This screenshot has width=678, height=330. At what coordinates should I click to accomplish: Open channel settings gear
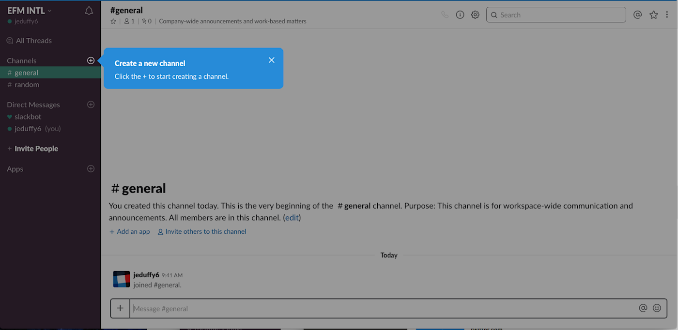(475, 15)
